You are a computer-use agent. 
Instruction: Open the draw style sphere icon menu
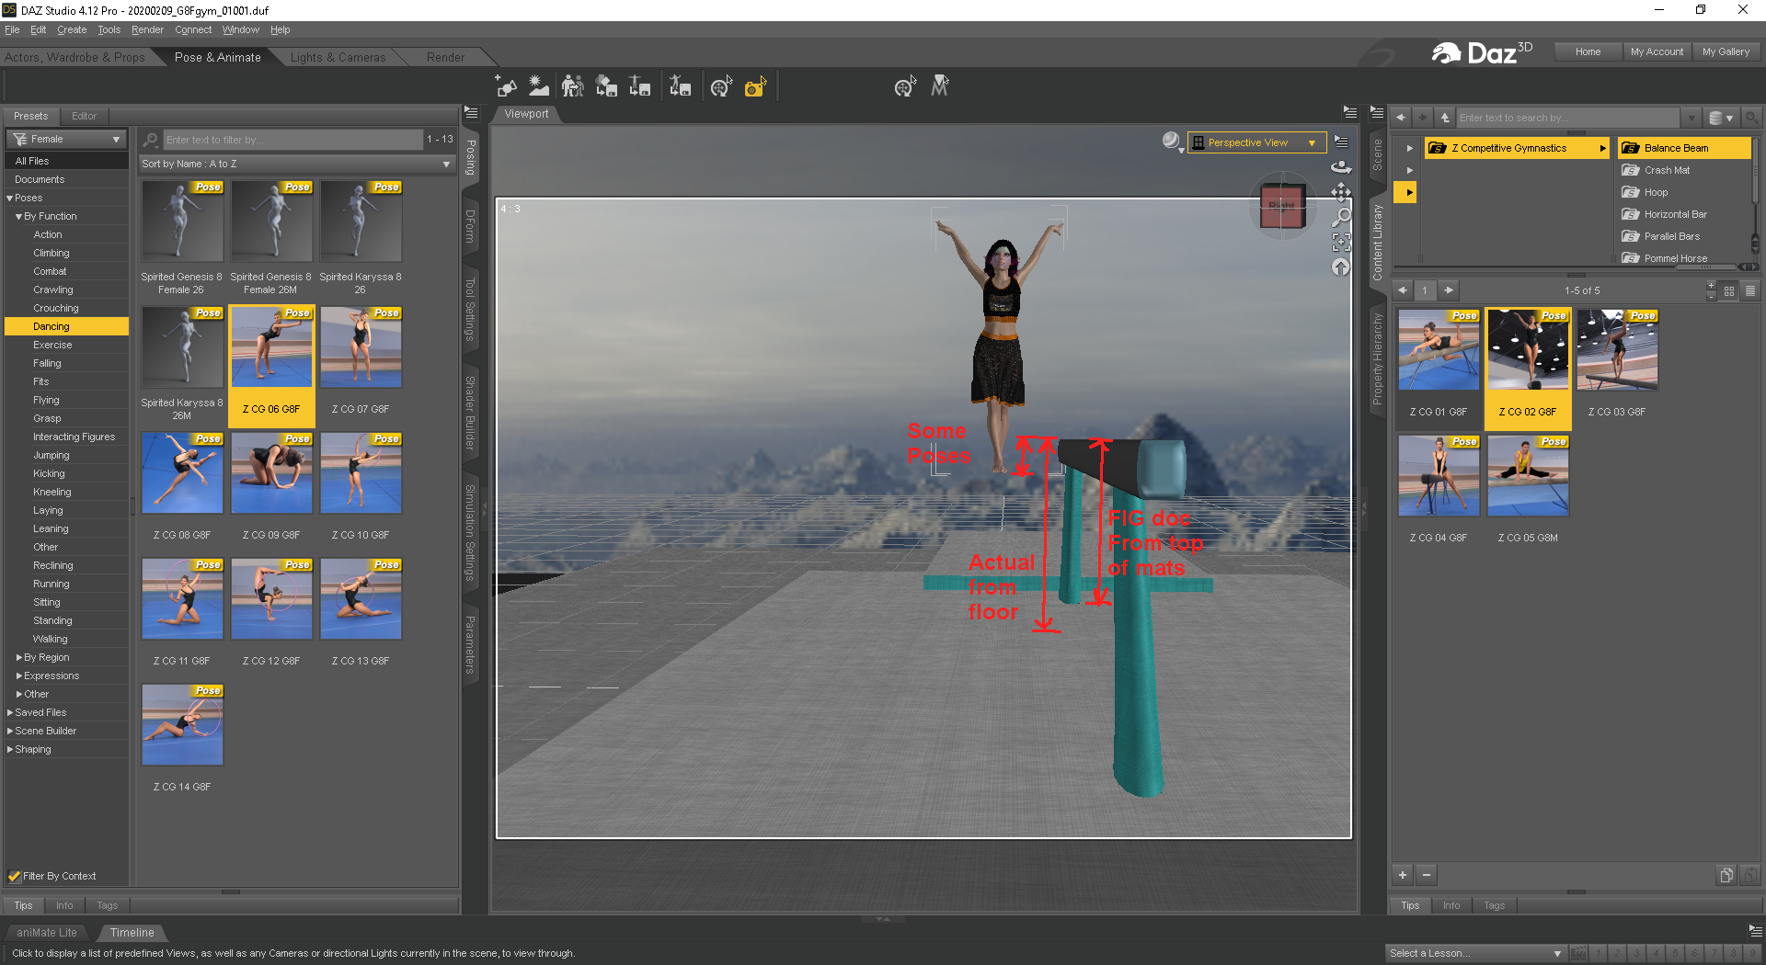coord(1172,142)
